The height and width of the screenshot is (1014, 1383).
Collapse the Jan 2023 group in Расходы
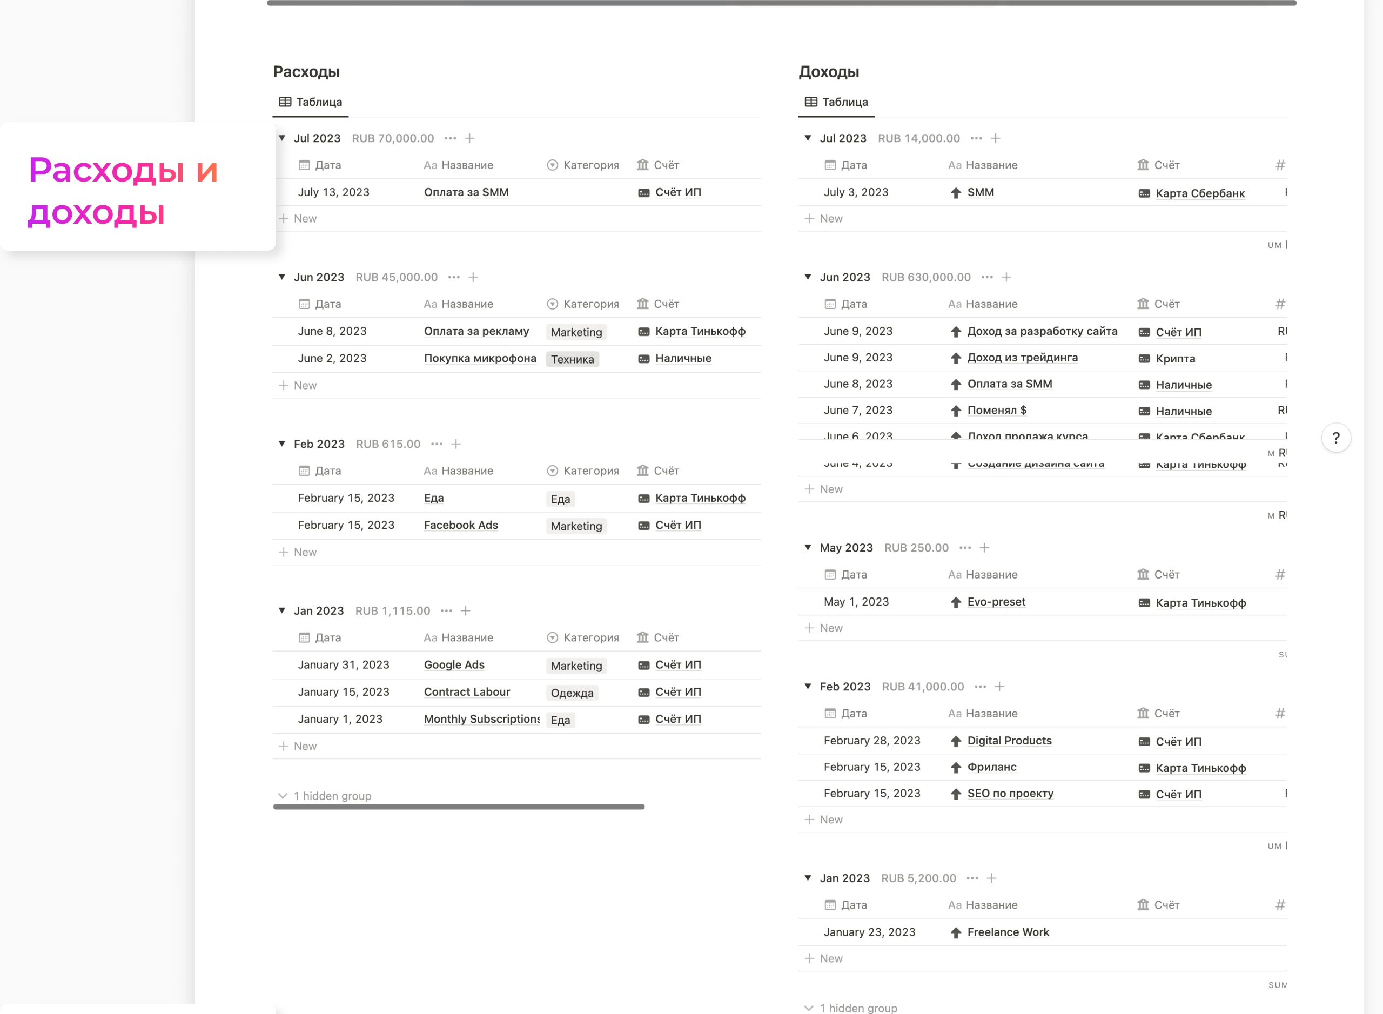coord(282,611)
